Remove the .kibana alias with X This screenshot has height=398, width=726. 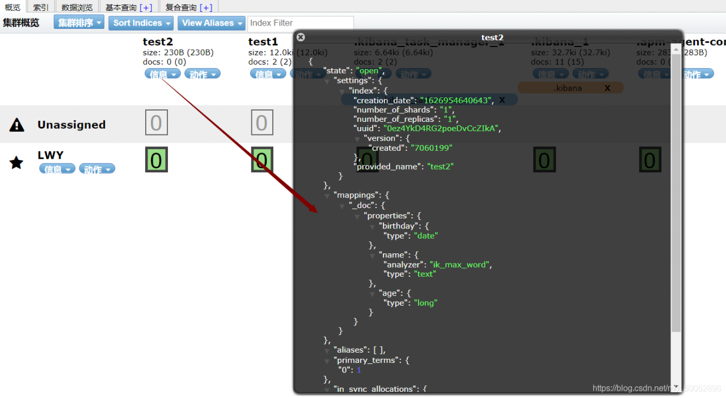(607, 88)
